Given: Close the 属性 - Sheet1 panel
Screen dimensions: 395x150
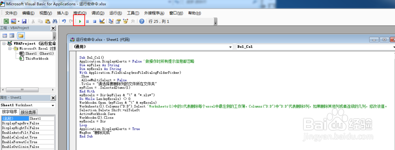Looking at the screenshot, I should [x=53, y=98].
